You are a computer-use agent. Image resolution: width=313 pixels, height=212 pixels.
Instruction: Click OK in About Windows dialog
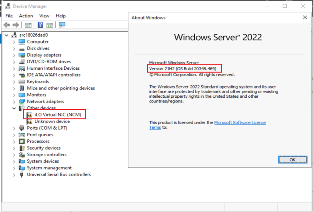pos(293,160)
